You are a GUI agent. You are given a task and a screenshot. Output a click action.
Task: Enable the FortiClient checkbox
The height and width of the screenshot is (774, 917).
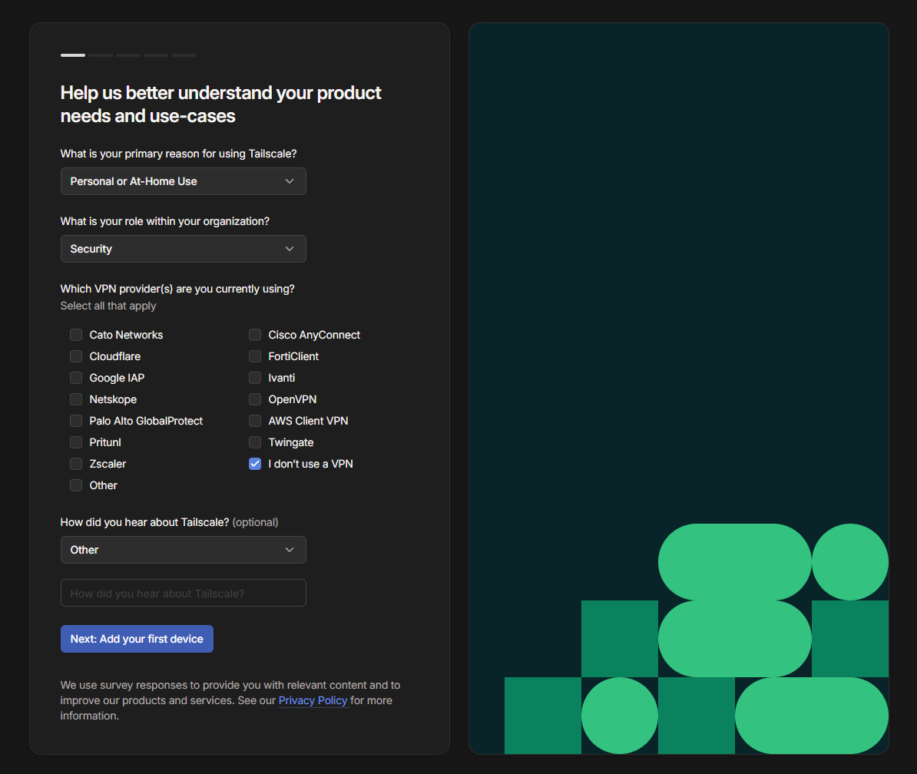(x=255, y=356)
